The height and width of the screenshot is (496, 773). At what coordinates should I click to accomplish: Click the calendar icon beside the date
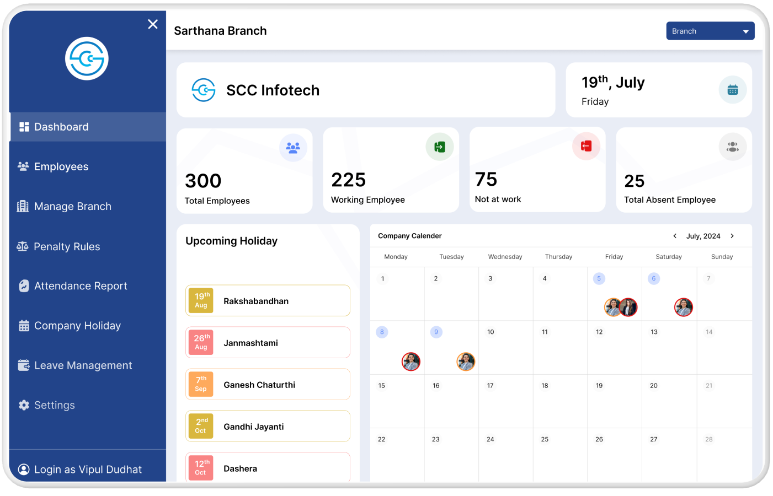coord(732,90)
